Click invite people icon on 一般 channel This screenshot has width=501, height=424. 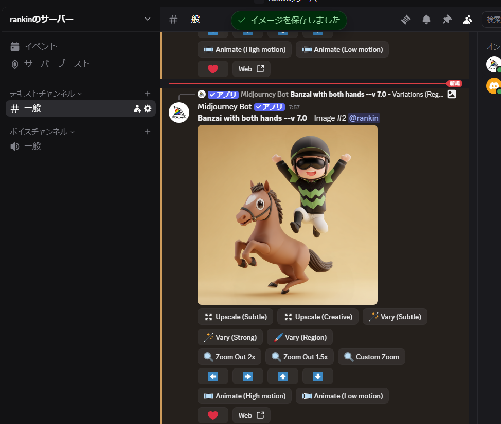[137, 108]
